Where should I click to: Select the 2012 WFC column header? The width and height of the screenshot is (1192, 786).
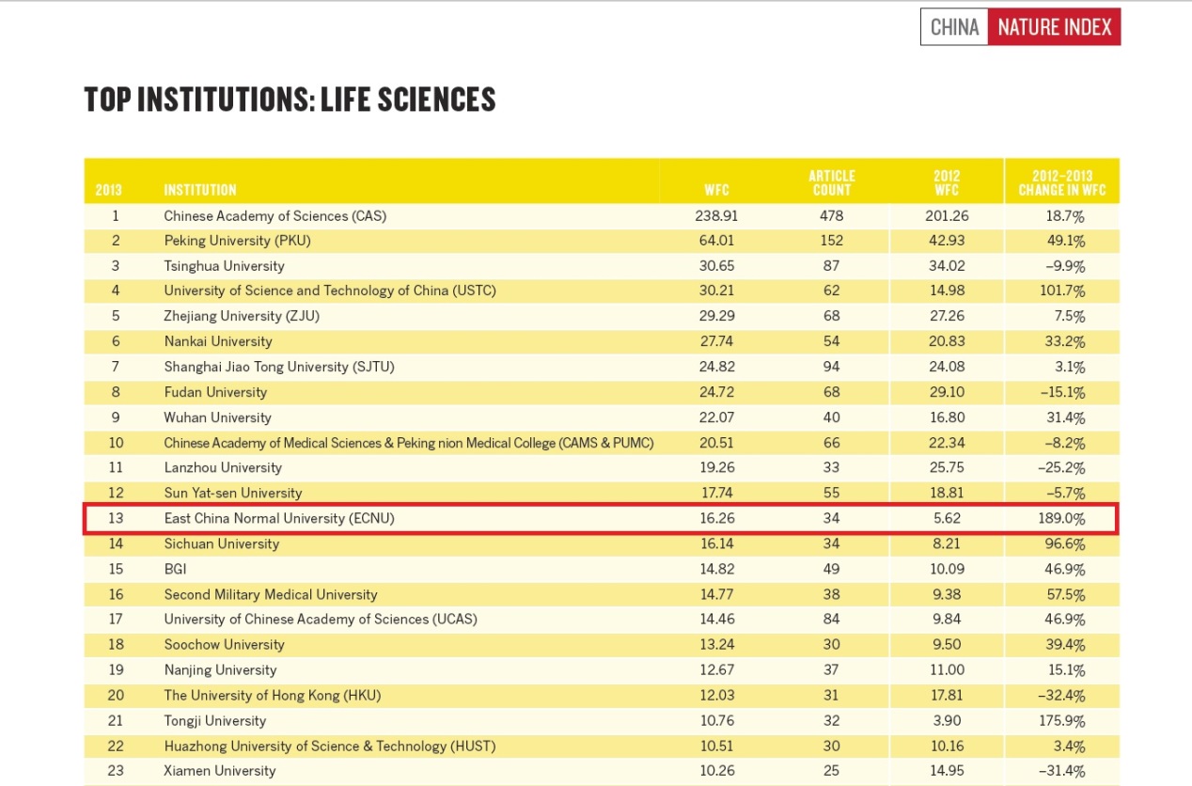tap(947, 182)
